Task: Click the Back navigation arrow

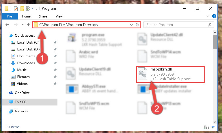Action: (7, 25)
